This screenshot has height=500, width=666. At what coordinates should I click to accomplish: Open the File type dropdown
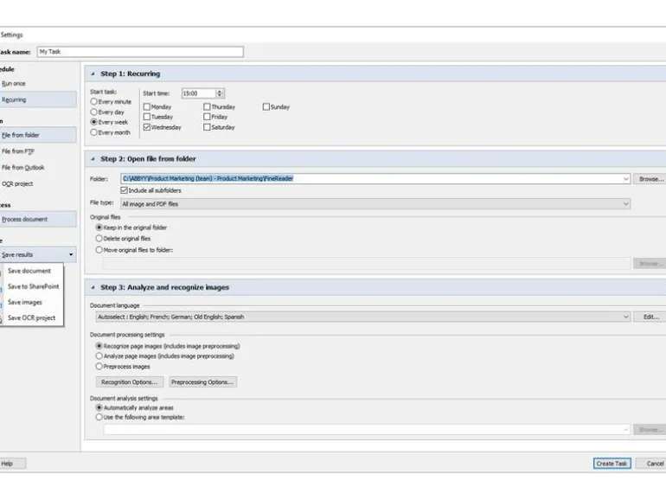[x=625, y=204]
